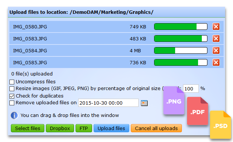Tick the Resize images by percentage checkbox
Image resolution: width=233 pixels, height=142 pixels.
coord(12,89)
